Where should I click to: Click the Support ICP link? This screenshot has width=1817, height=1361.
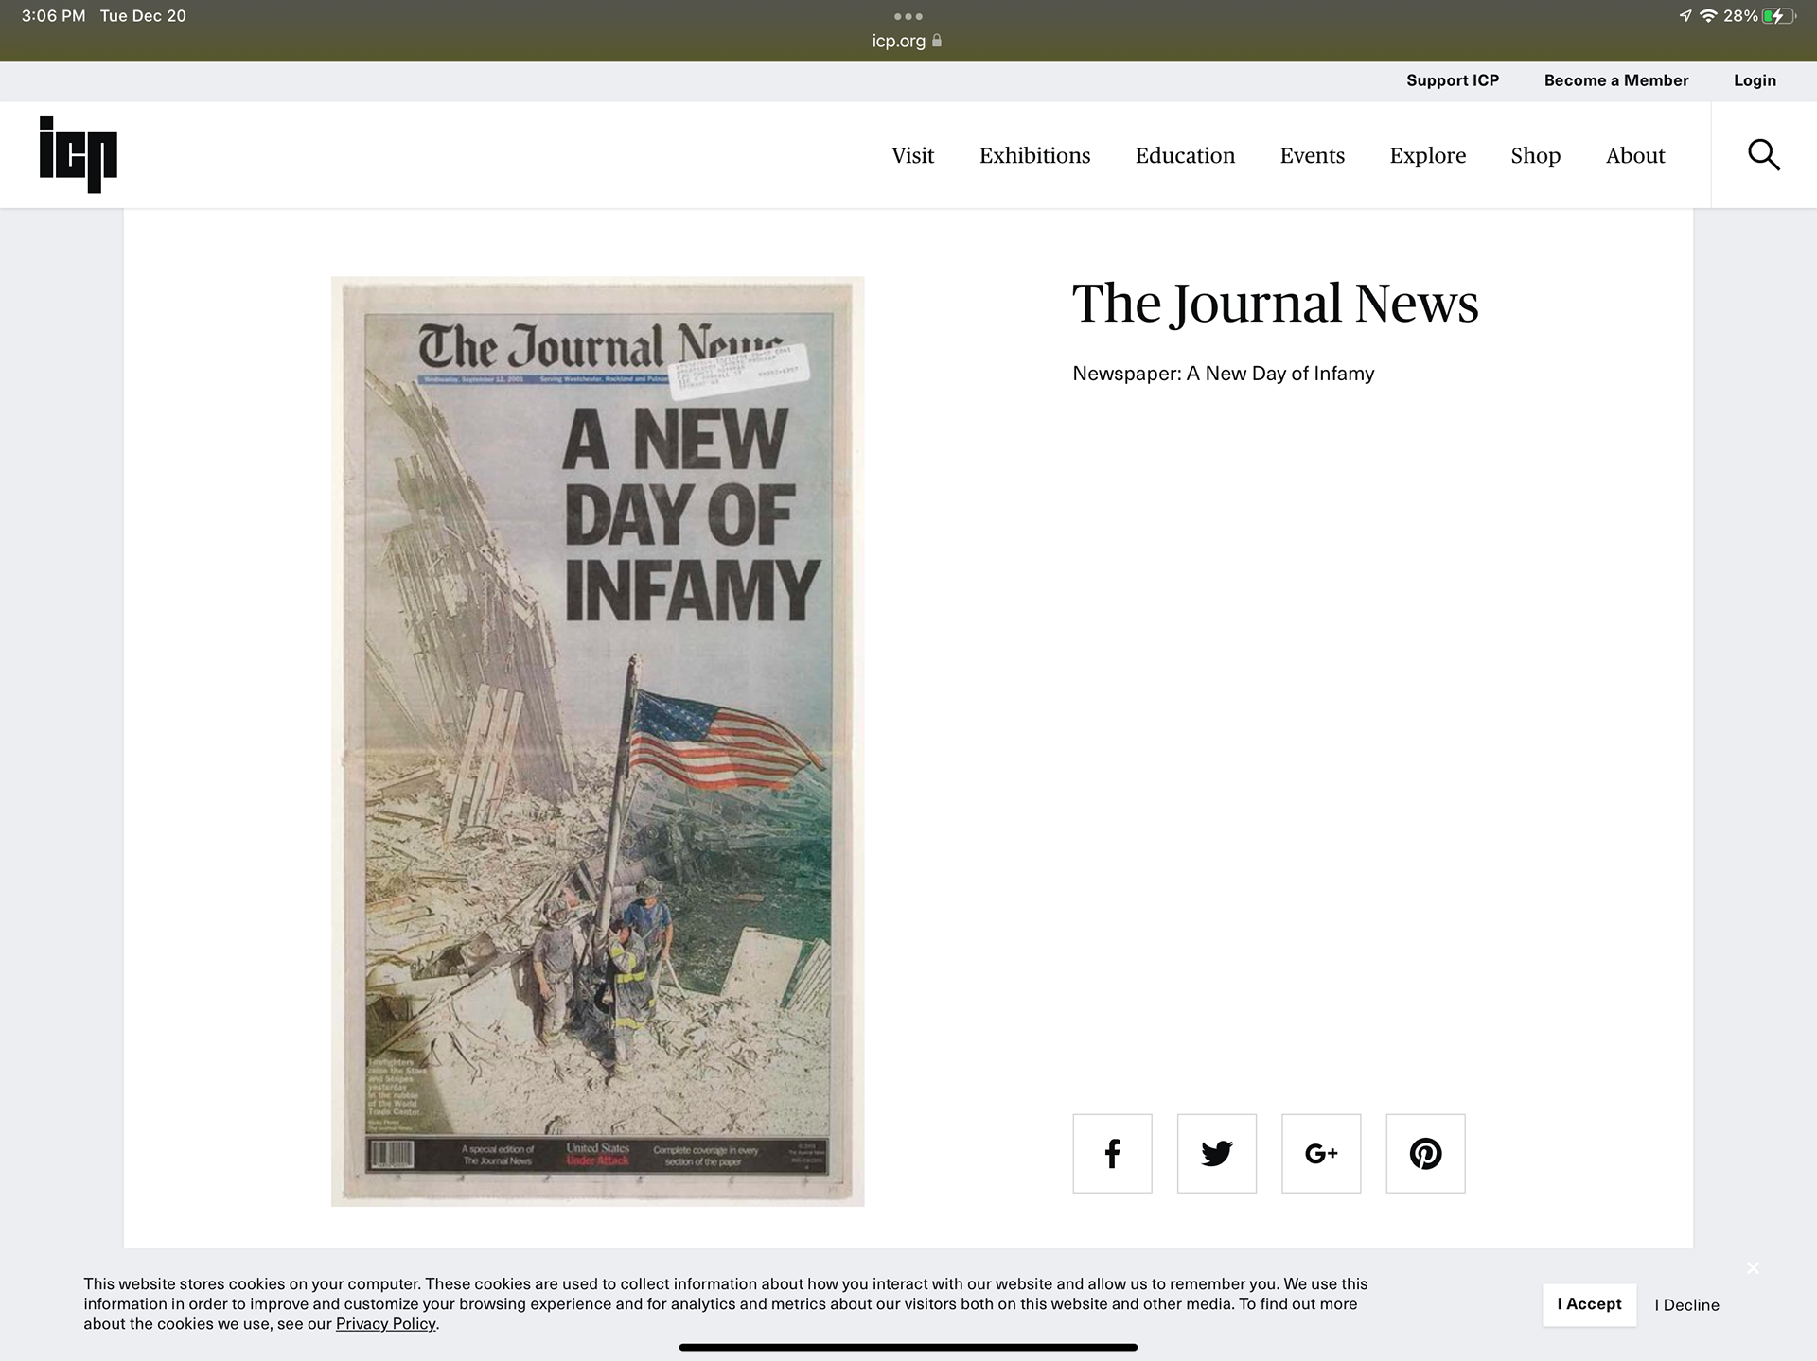coord(1452,80)
